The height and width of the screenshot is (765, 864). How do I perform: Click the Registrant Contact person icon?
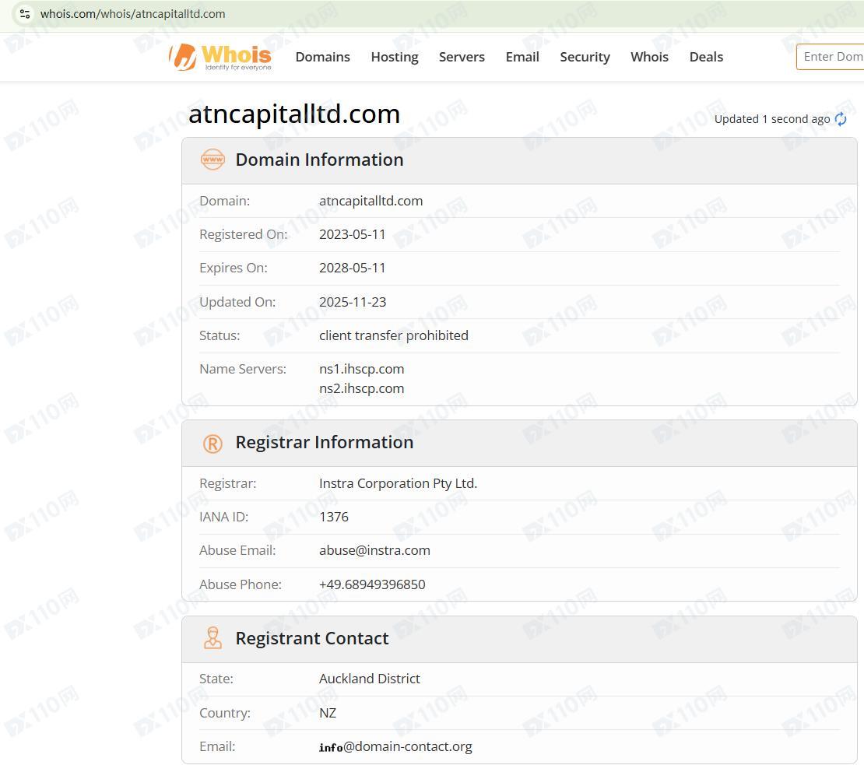212,638
